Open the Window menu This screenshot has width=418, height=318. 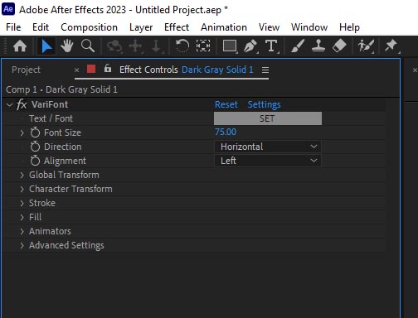pyautogui.click(x=309, y=27)
